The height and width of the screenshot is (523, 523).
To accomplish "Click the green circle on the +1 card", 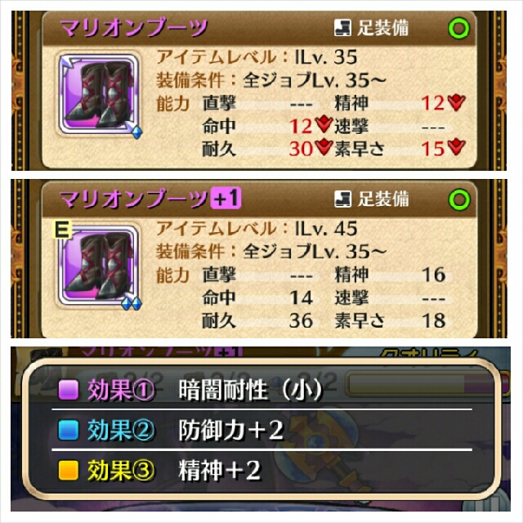I will [459, 199].
